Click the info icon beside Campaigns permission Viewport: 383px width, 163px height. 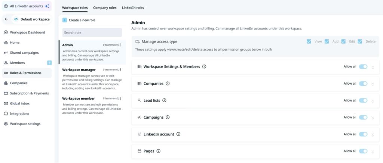(x=168, y=117)
